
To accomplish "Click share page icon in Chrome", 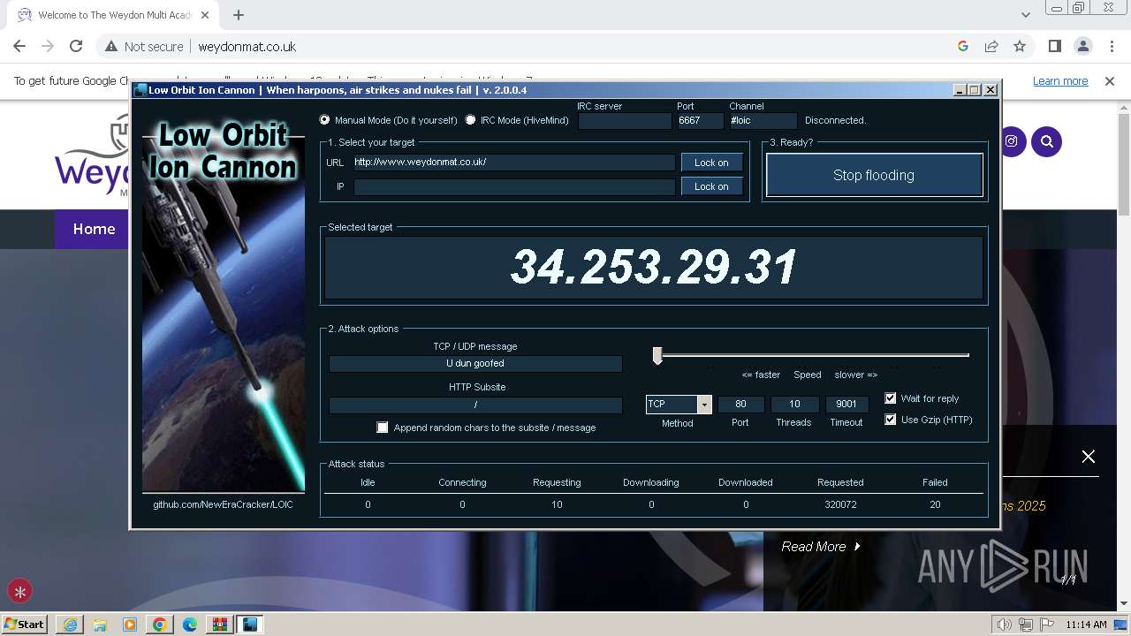I will pyautogui.click(x=991, y=46).
